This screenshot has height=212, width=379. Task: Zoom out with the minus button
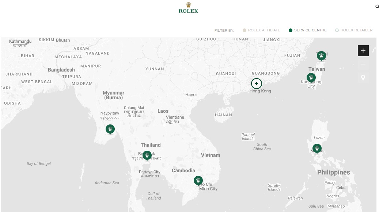pyautogui.click(x=363, y=64)
